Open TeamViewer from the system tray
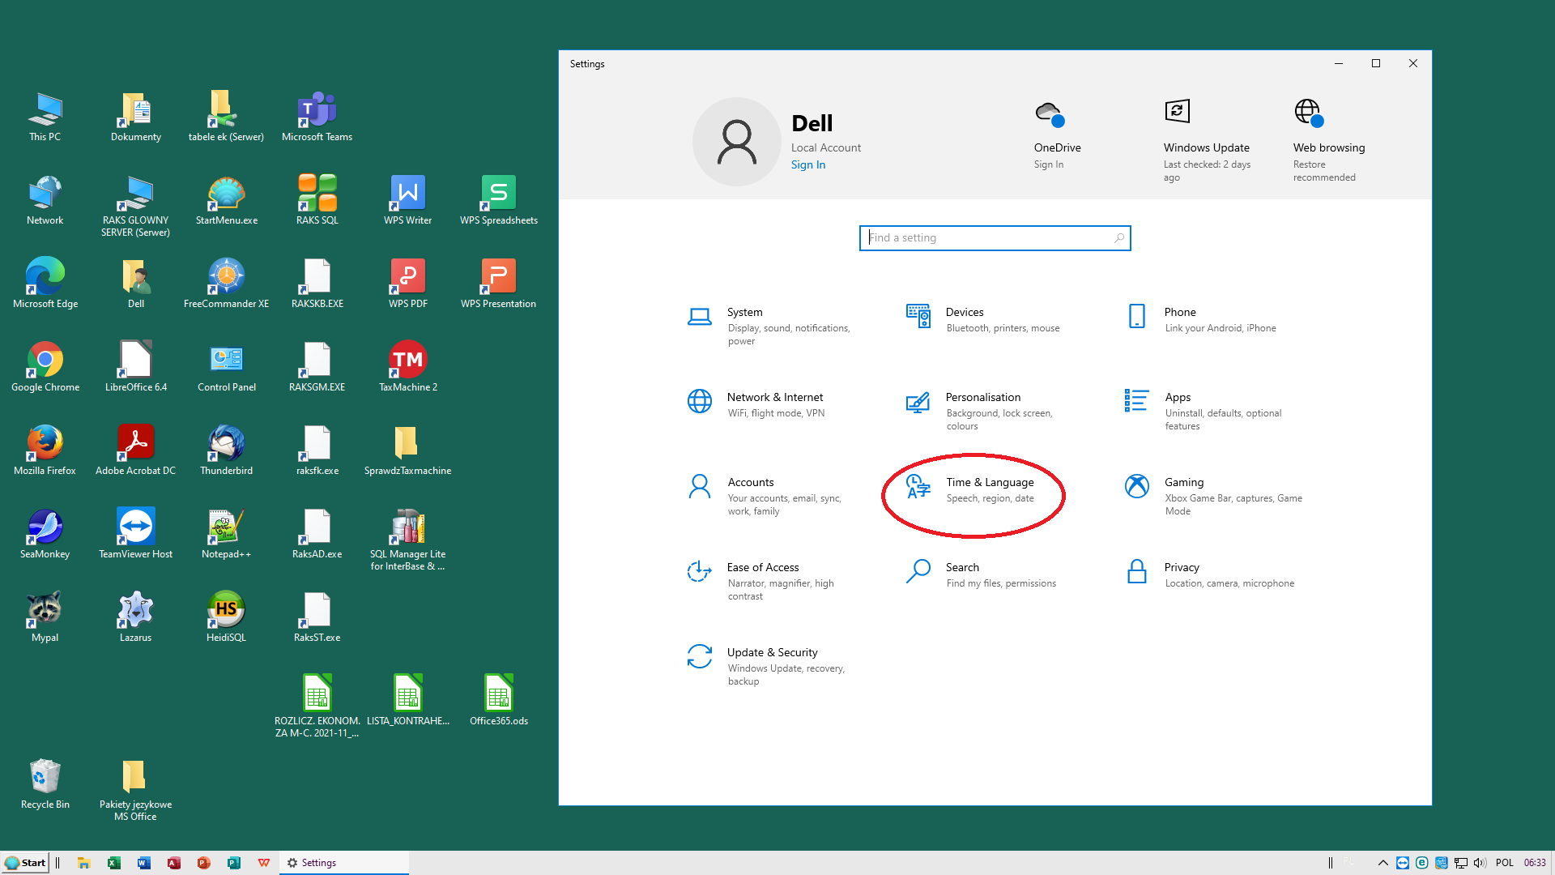 [x=1403, y=863]
